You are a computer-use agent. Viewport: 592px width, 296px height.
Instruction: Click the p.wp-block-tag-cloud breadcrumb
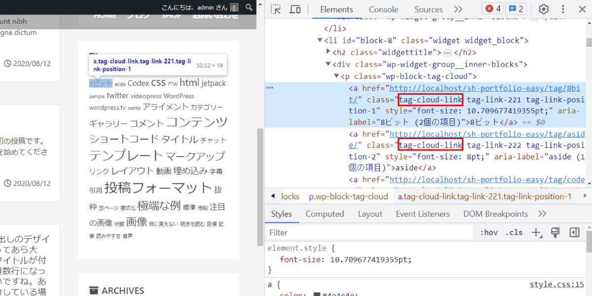[x=348, y=196]
